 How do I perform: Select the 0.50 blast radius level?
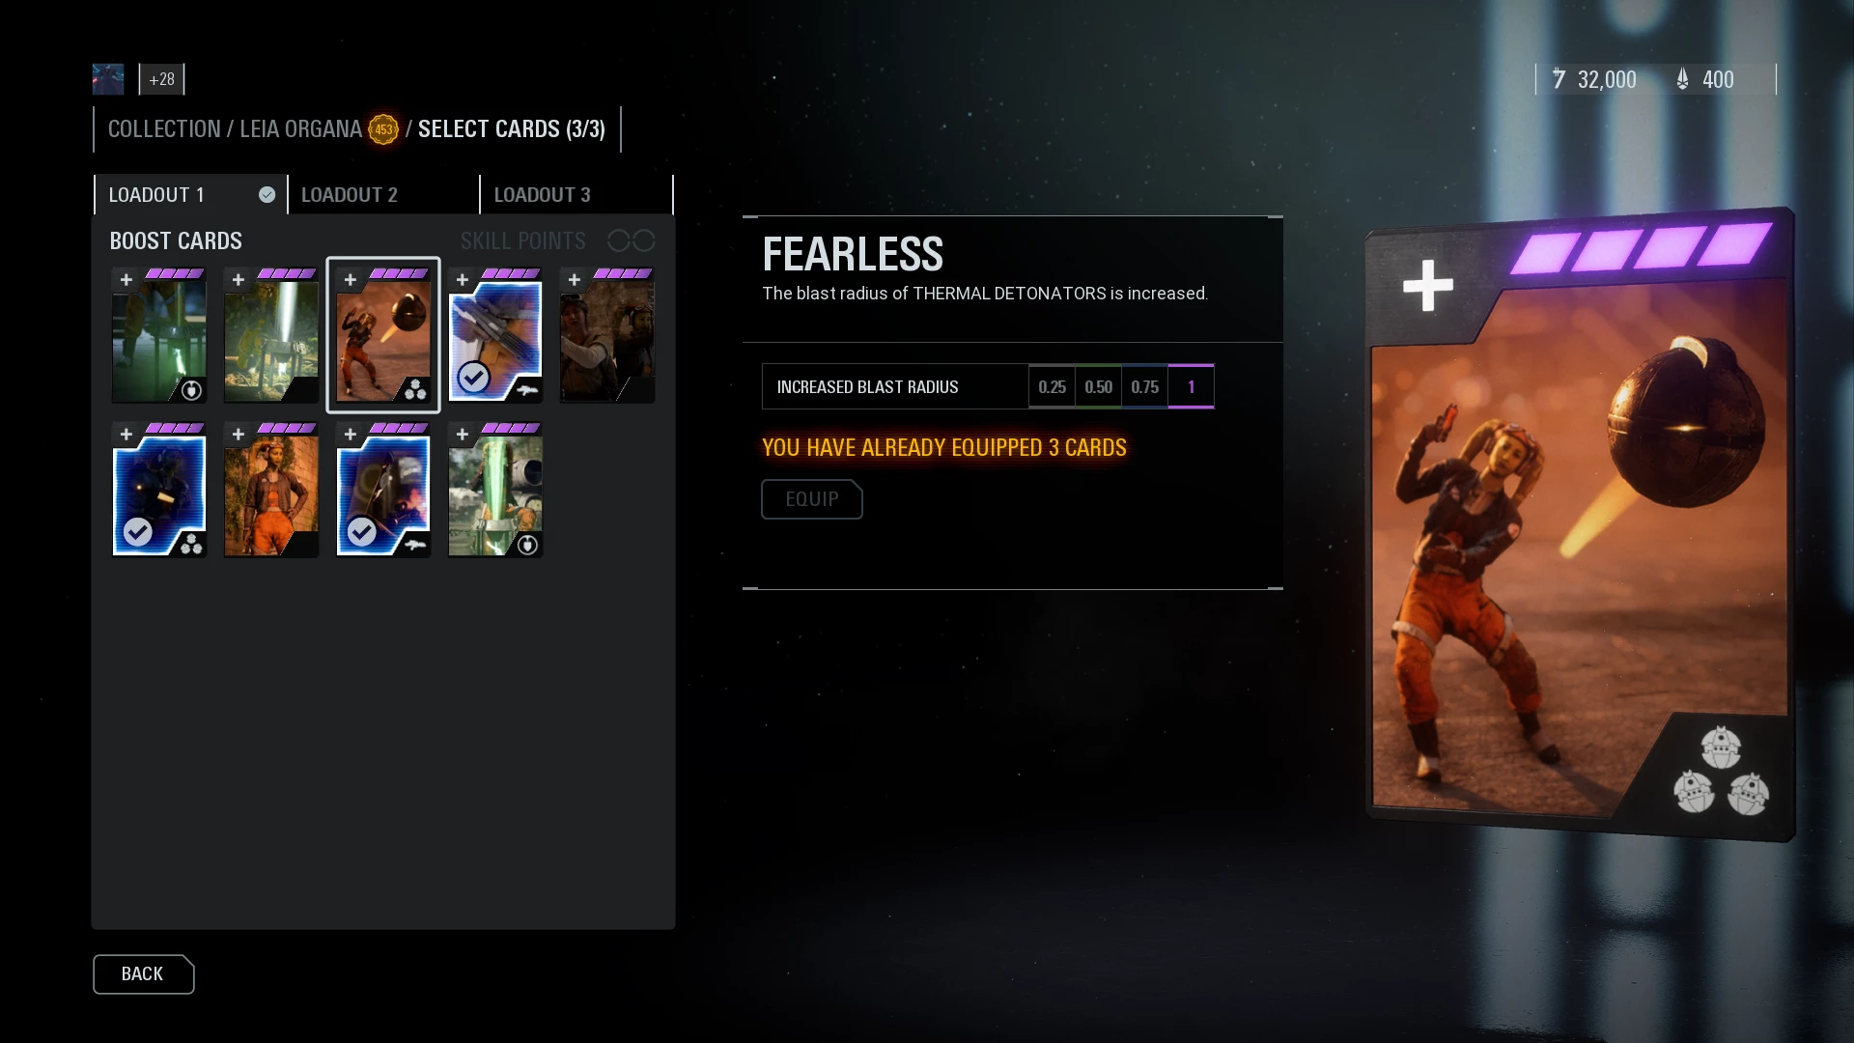pos(1098,387)
